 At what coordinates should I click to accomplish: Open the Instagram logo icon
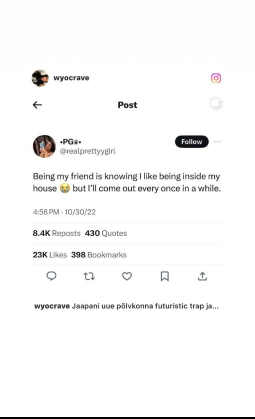click(x=216, y=78)
